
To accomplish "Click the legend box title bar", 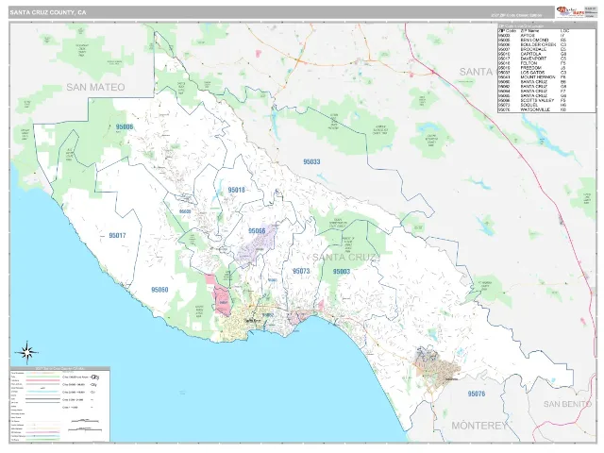I will pos(60,369).
